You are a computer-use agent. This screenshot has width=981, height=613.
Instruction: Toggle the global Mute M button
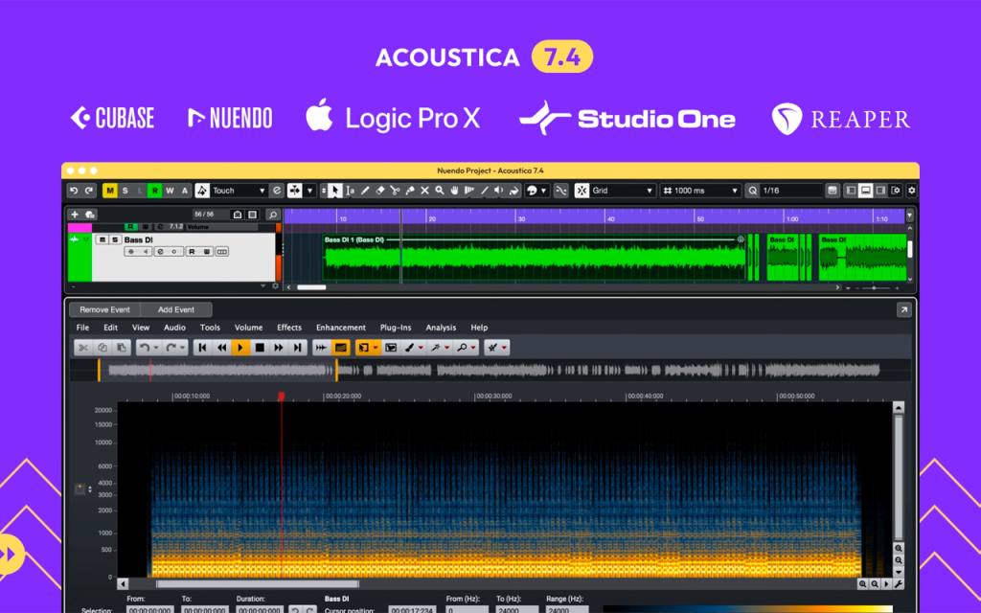(110, 191)
